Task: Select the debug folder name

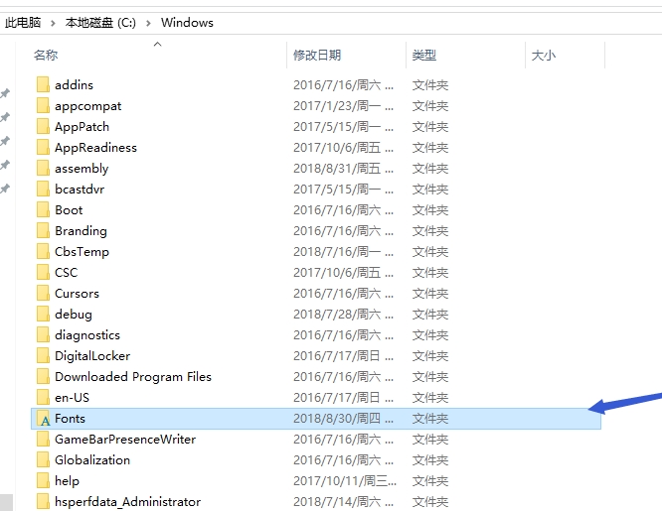Action: 74,315
